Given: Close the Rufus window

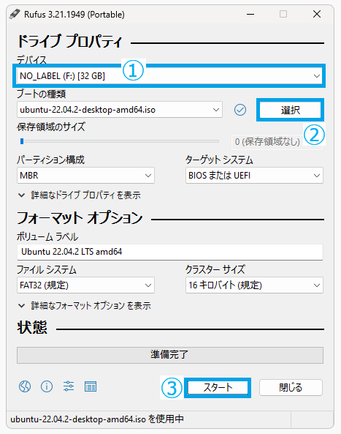Looking at the screenshot, I should 317,14.
